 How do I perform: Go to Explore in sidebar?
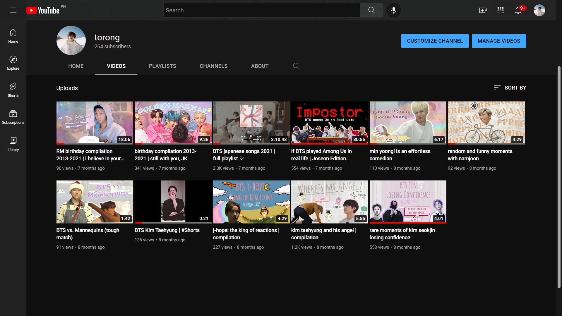click(13, 63)
